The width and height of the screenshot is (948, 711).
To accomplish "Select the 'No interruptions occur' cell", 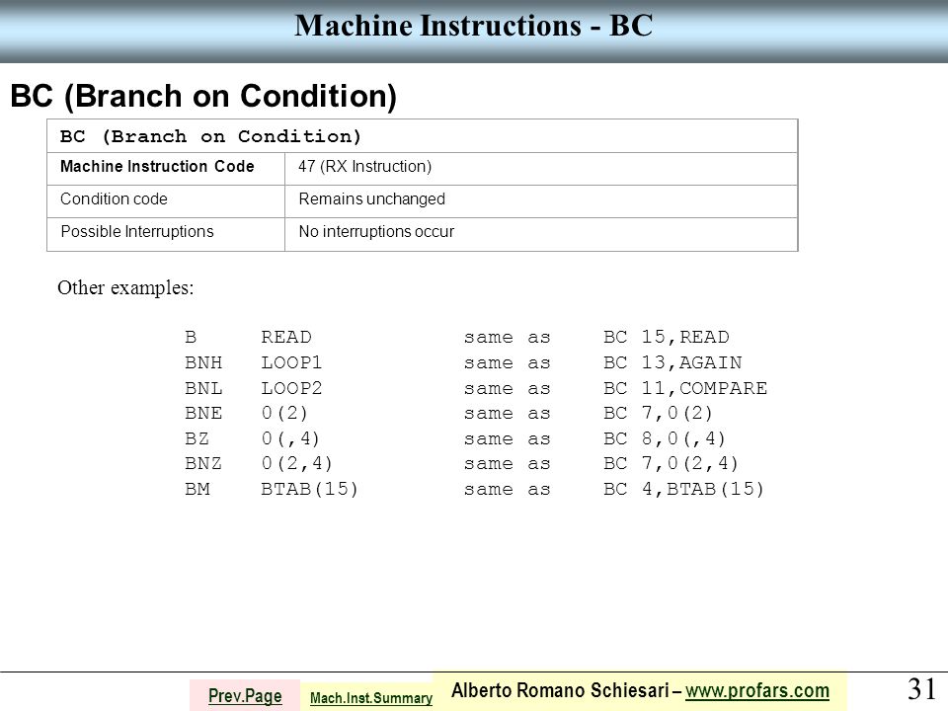I will 541,235.
